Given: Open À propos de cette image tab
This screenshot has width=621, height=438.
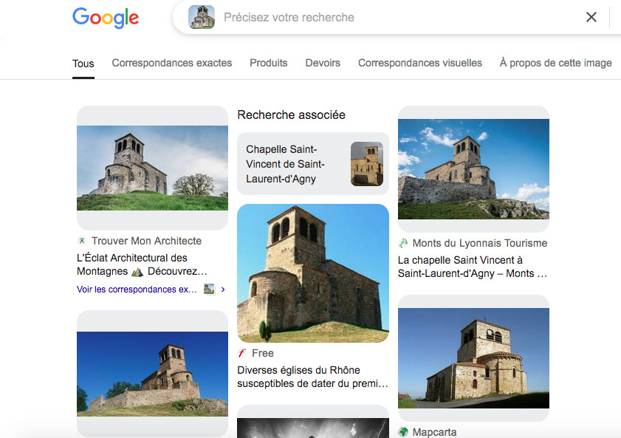Looking at the screenshot, I should (555, 63).
